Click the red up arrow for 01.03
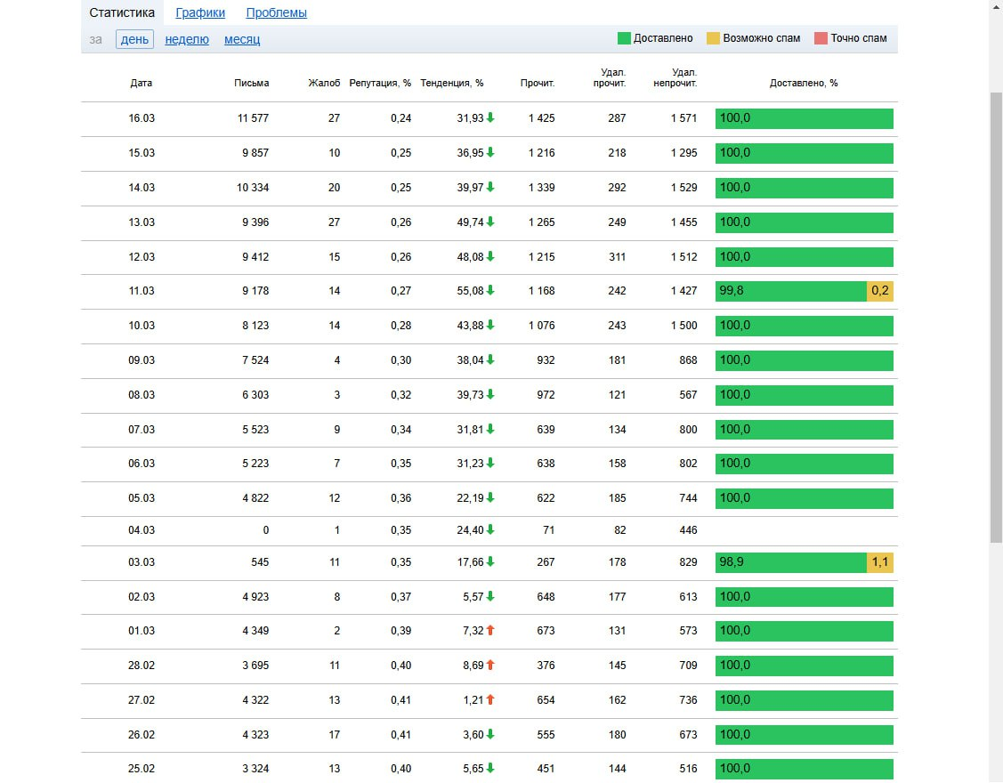This screenshot has width=1003, height=783. (490, 630)
